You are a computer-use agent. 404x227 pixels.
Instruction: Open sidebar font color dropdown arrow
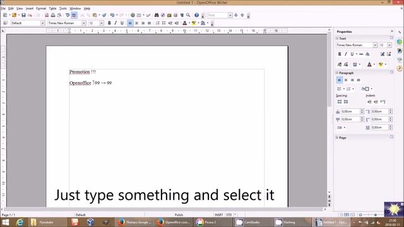(x=374, y=64)
